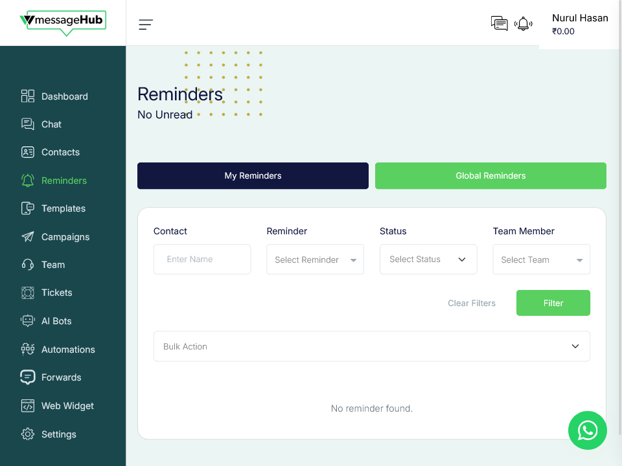Click the hamburger menu toggle icon
Viewport: 622px width, 466px height.
[146, 25]
